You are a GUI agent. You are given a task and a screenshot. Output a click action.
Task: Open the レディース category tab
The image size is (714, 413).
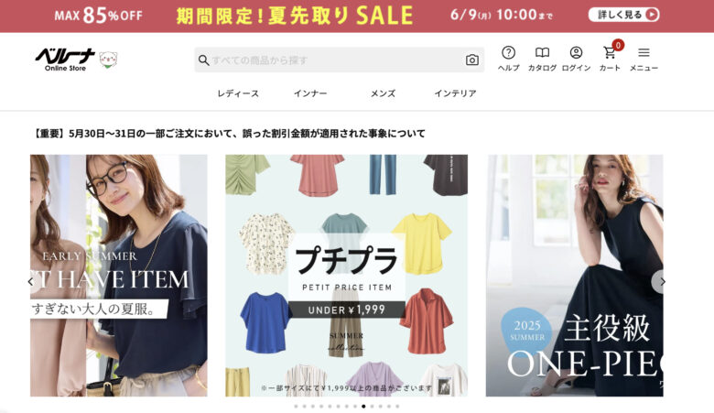[238, 93]
